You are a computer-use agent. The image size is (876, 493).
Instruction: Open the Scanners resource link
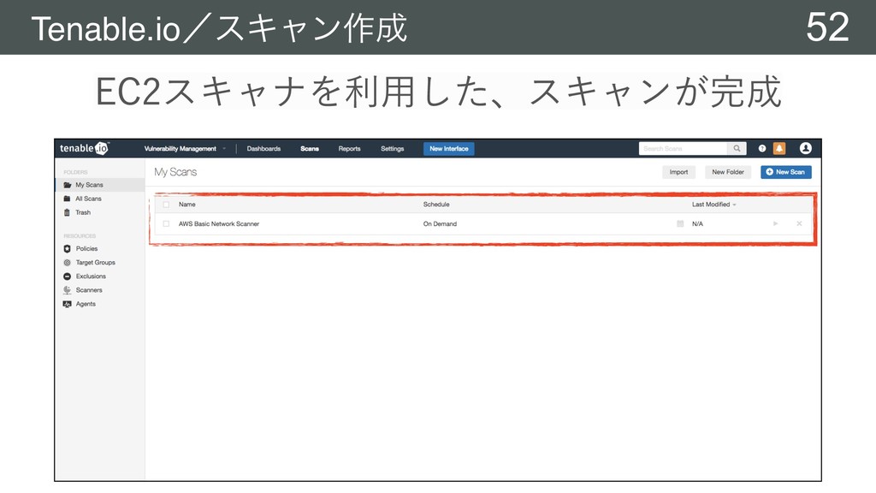tap(89, 290)
